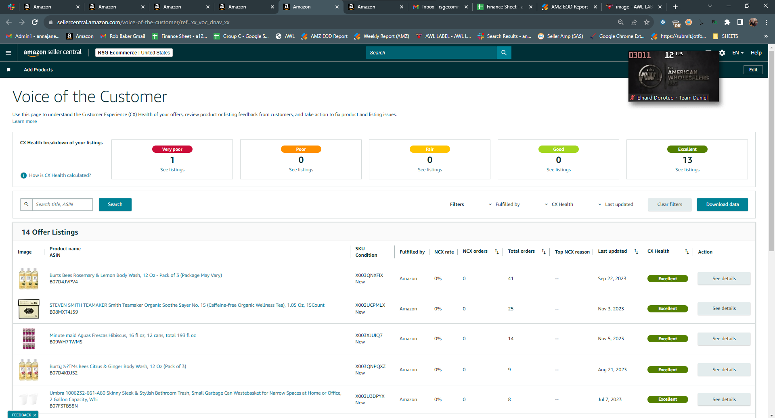Open the Umbra Skinny Sleek Trash product link

(195, 396)
